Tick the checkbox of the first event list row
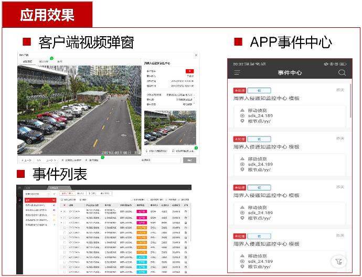The width and height of the screenshot is (362, 277). pyautogui.click(x=64, y=211)
